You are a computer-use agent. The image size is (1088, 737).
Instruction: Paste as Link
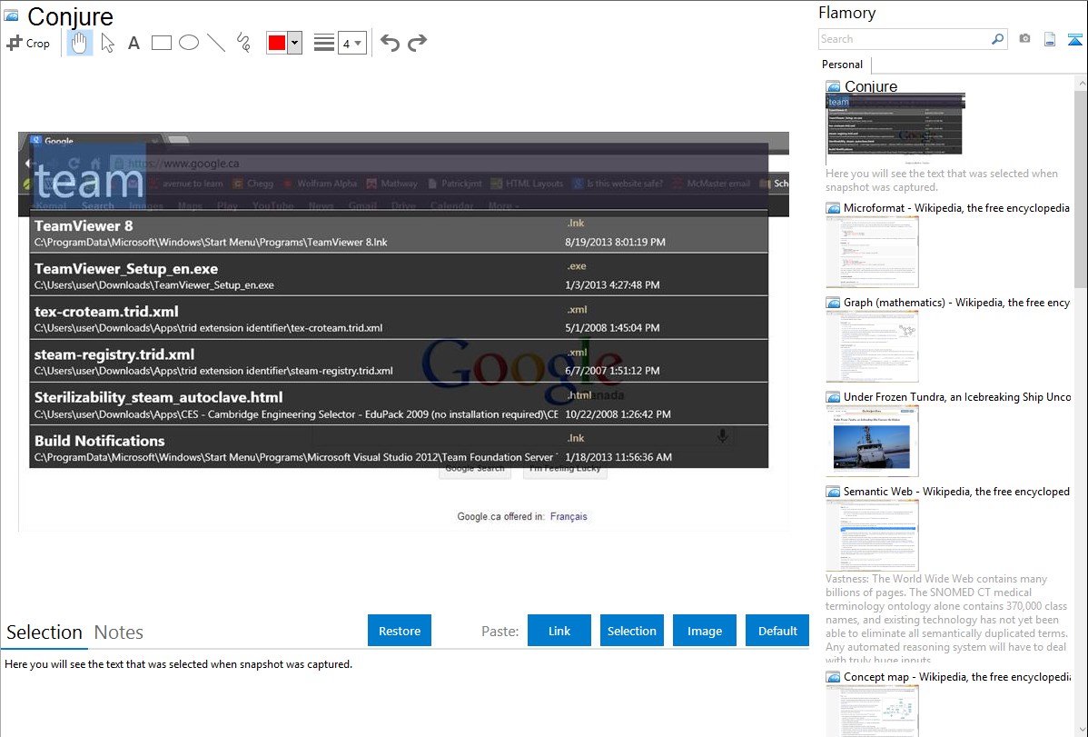click(x=559, y=631)
